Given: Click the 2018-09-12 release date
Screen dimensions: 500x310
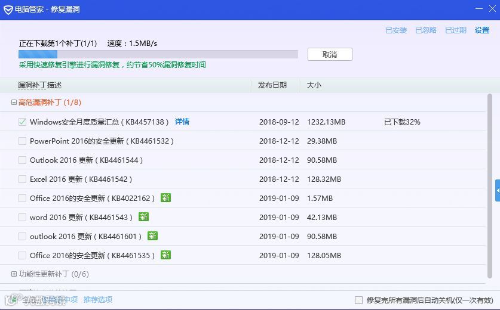Looking at the screenshot, I should click(279, 122).
